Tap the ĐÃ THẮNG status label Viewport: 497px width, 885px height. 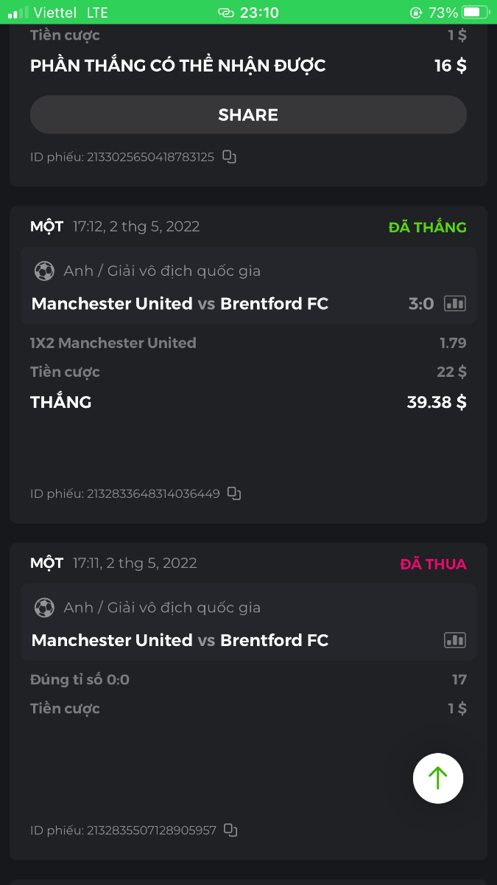point(427,227)
